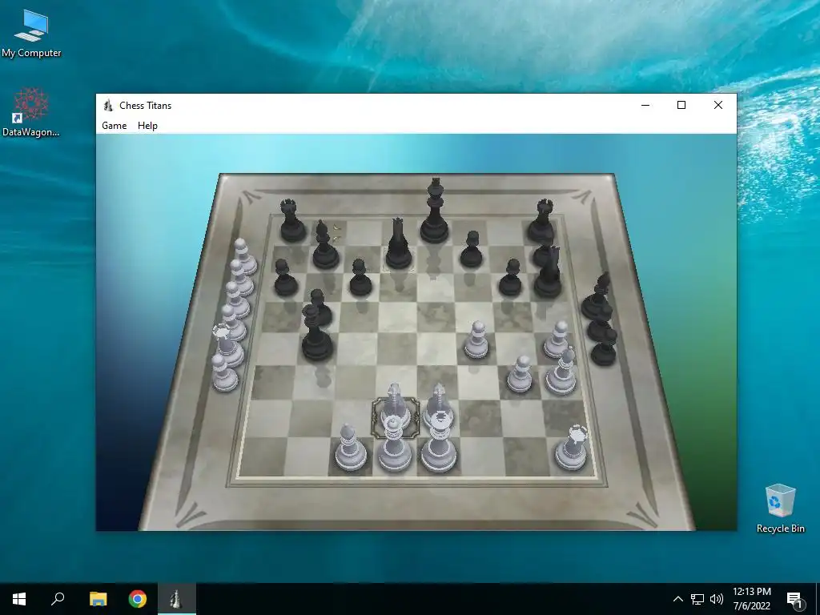Select the white pawn on g3

pos(520,375)
